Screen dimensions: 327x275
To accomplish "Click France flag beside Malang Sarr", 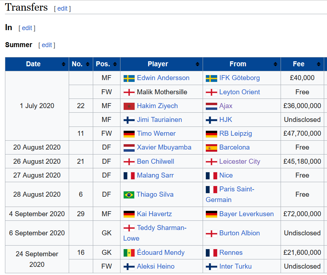I will [129, 176].
